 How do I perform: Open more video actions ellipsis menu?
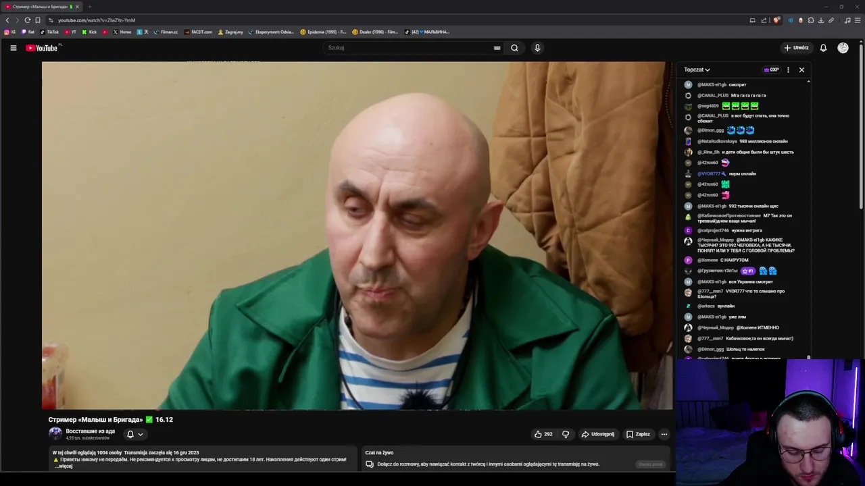(x=664, y=434)
